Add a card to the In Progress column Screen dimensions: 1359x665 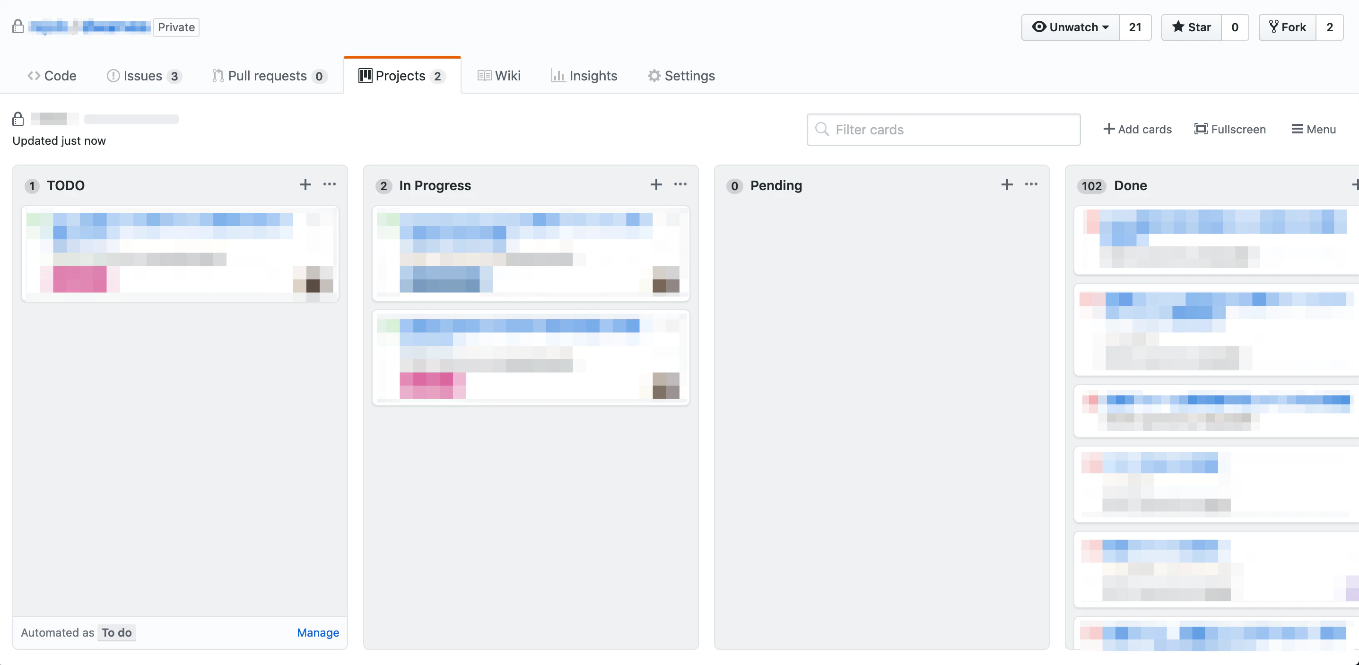click(x=656, y=184)
